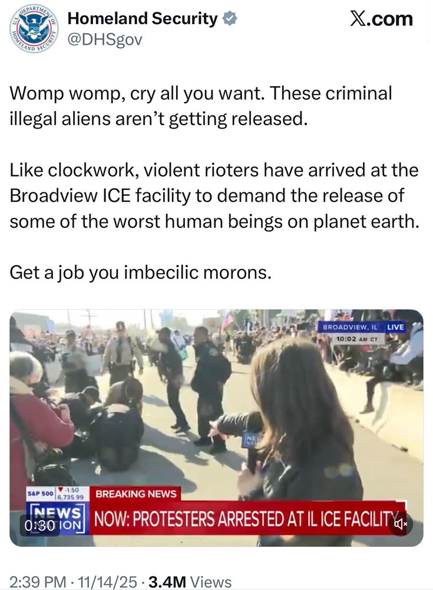
Task: Open the Homeland Security display name
Action: click(142, 18)
